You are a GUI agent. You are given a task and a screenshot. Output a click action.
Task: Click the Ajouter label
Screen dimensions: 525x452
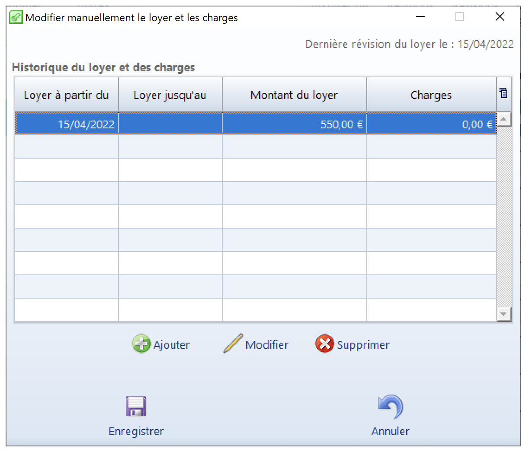(172, 345)
